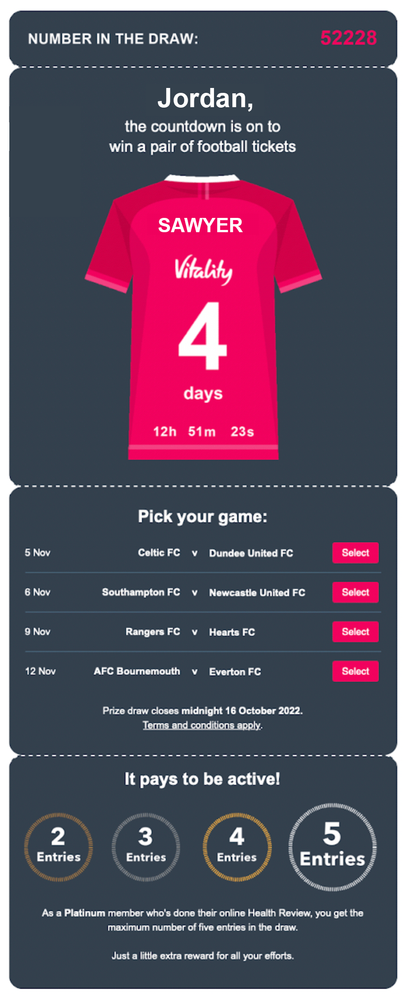
Task: Click the Vitality logo on the shirt
Action: click(x=203, y=270)
